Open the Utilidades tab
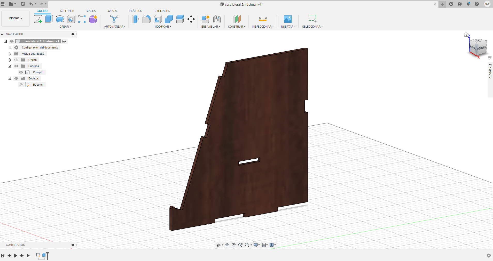The width and height of the screenshot is (493, 261). click(x=162, y=11)
